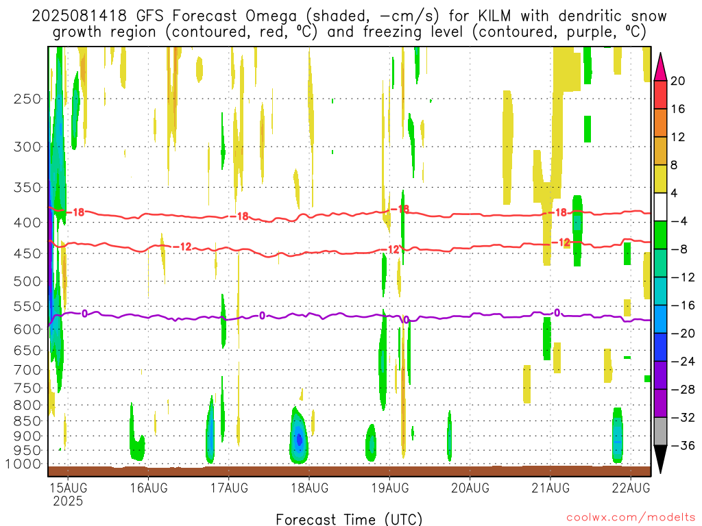Image resolution: width=702 pixels, height=526 pixels.
Task: Click the gray swatch between -32 and -36
Action: click(x=660, y=431)
